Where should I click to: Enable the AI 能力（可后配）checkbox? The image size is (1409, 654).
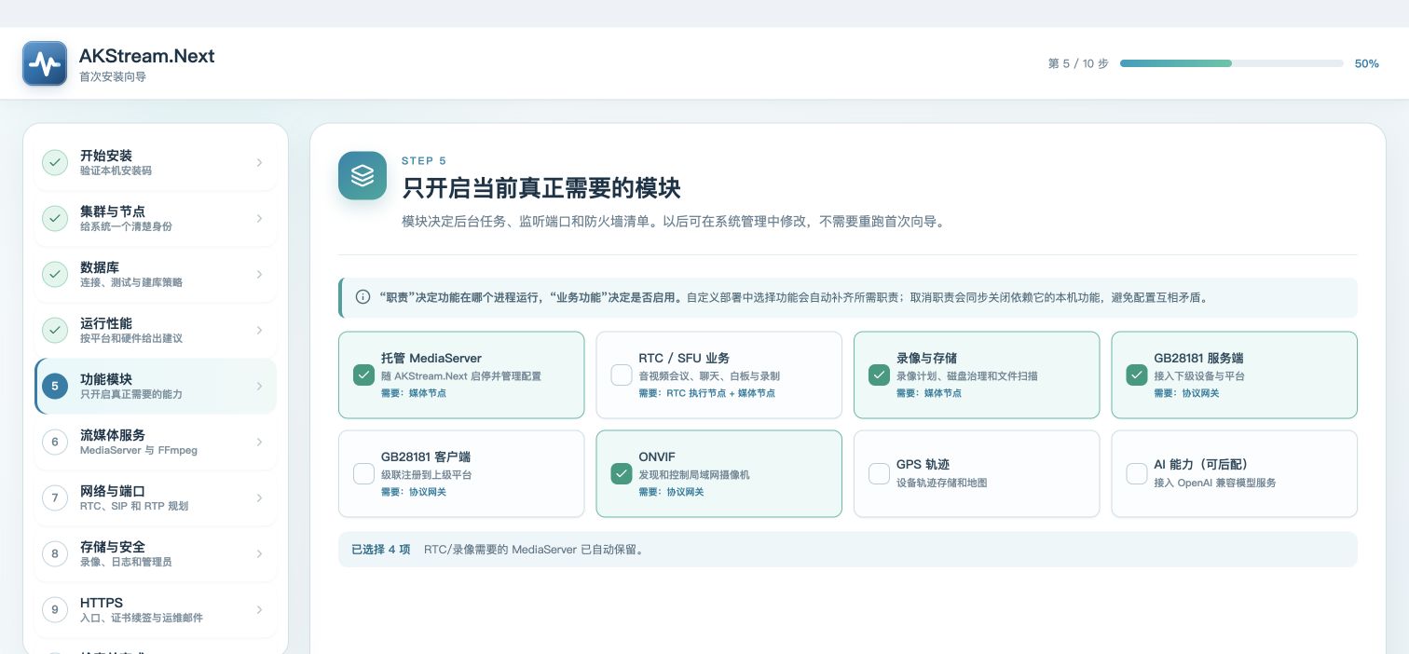tap(1137, 473)
